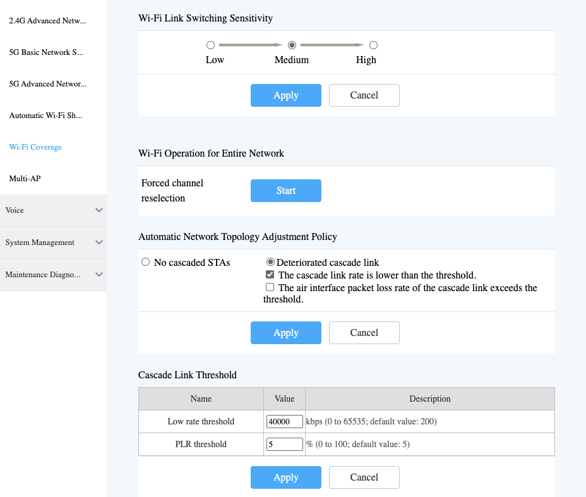Apply the topology adjustment policy
The height and width of the screenshot is (497, 586).
[285, 333]
